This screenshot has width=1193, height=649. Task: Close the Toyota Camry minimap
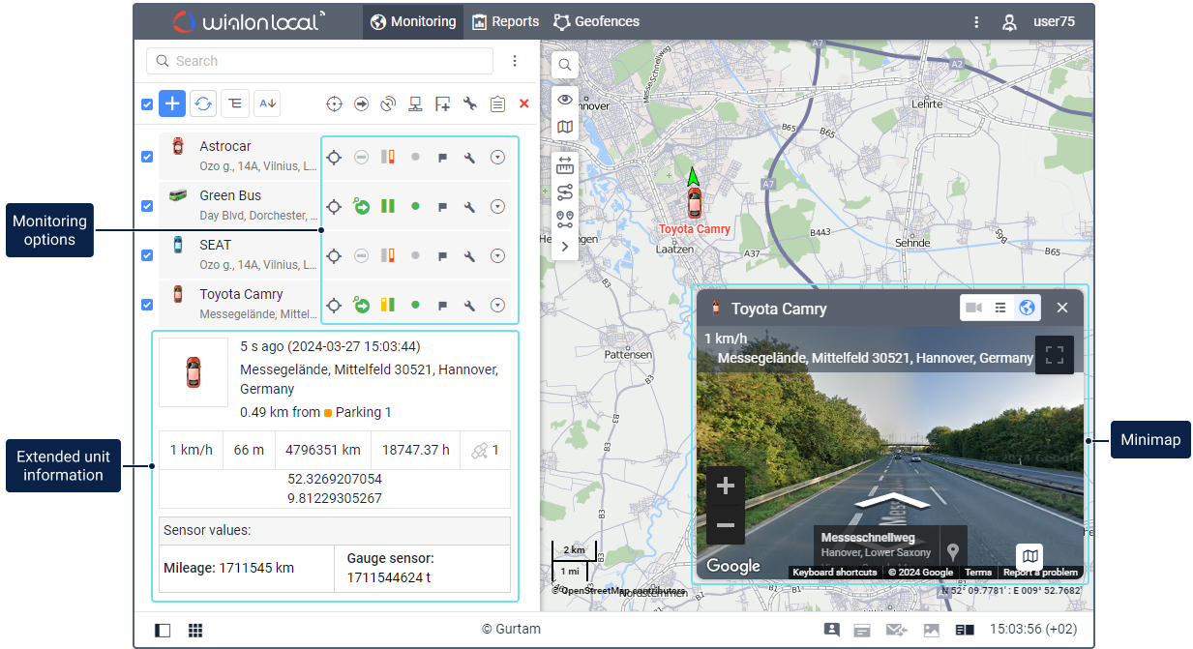(x=1062, y=308)
